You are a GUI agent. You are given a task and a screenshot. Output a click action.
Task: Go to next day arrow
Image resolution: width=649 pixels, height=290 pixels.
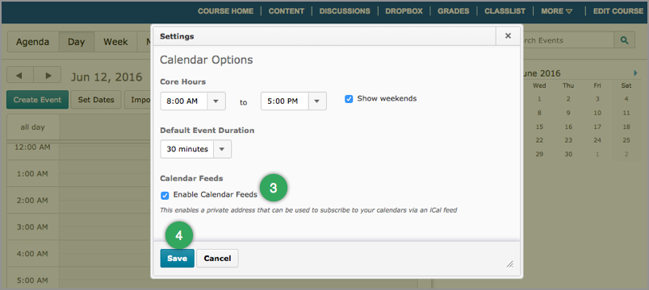[48, 76]
